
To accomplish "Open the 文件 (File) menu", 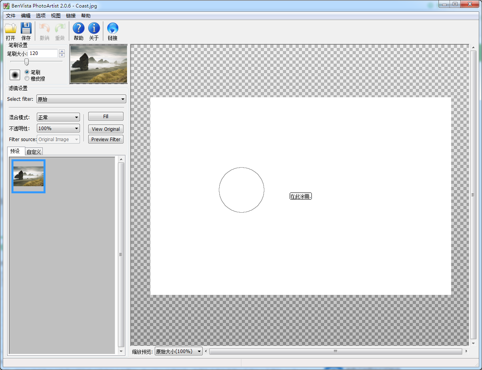I will pyautogui.click(x=11, y=16).
